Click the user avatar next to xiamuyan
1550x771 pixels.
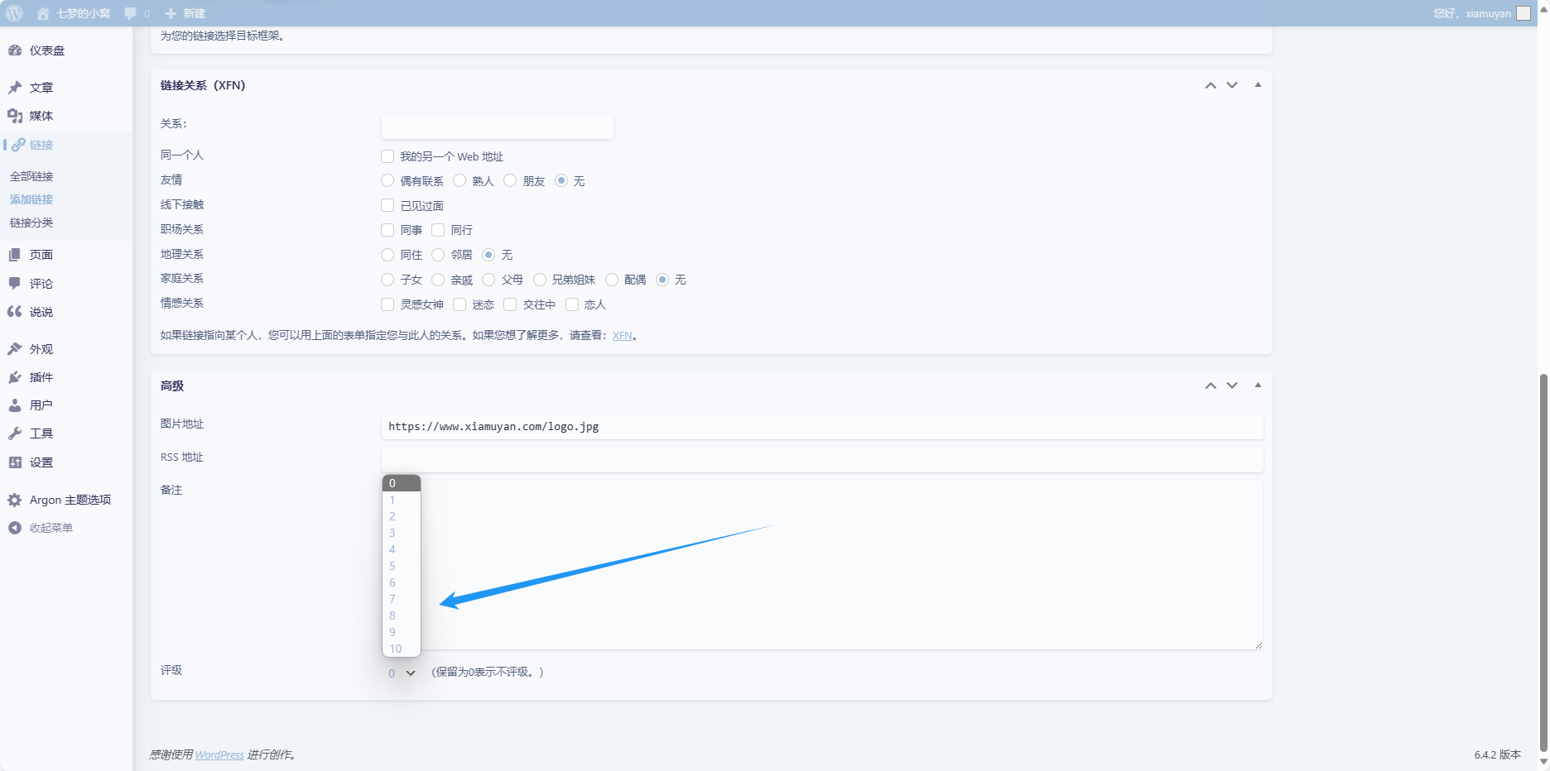[1524, 13]
